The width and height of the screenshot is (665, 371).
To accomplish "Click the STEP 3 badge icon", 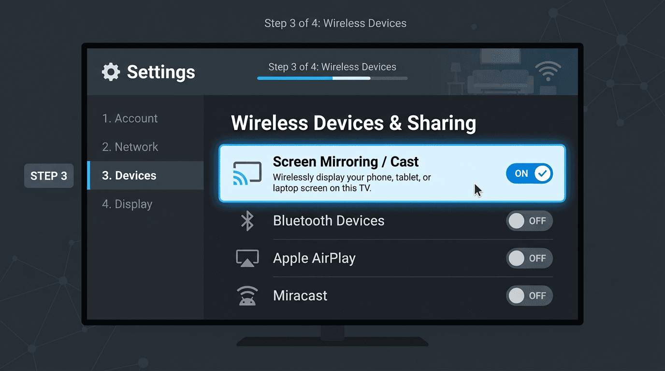I will [x=48, y=175].
